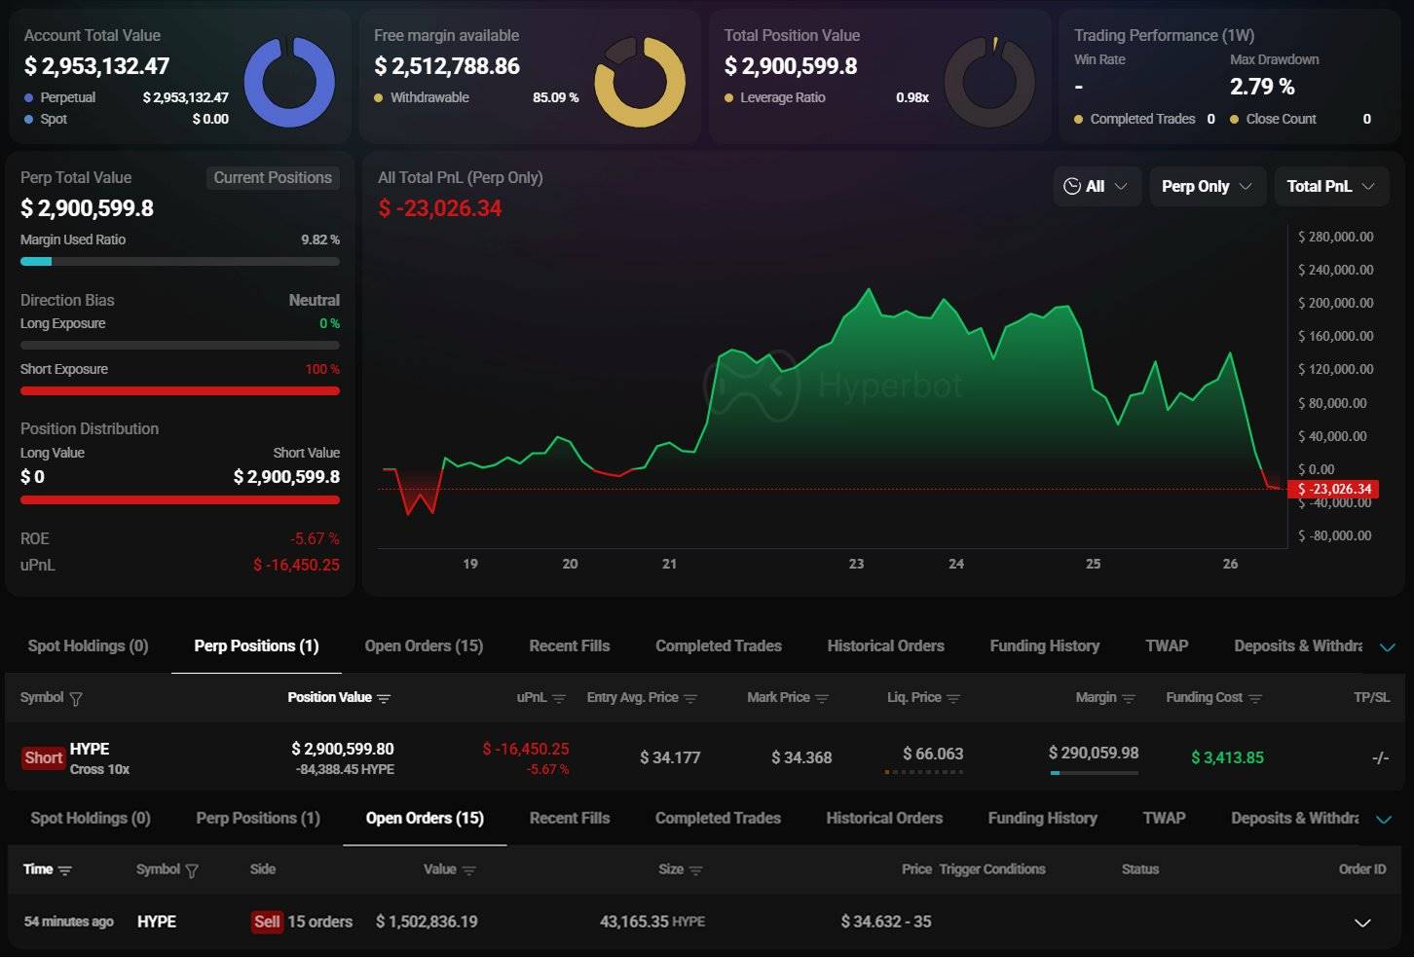
Task: Open the All time range dropdown
Action: (x=1097, y=187)
